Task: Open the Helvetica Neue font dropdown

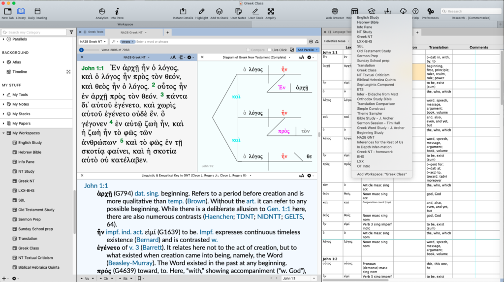Action: point(337,41)
